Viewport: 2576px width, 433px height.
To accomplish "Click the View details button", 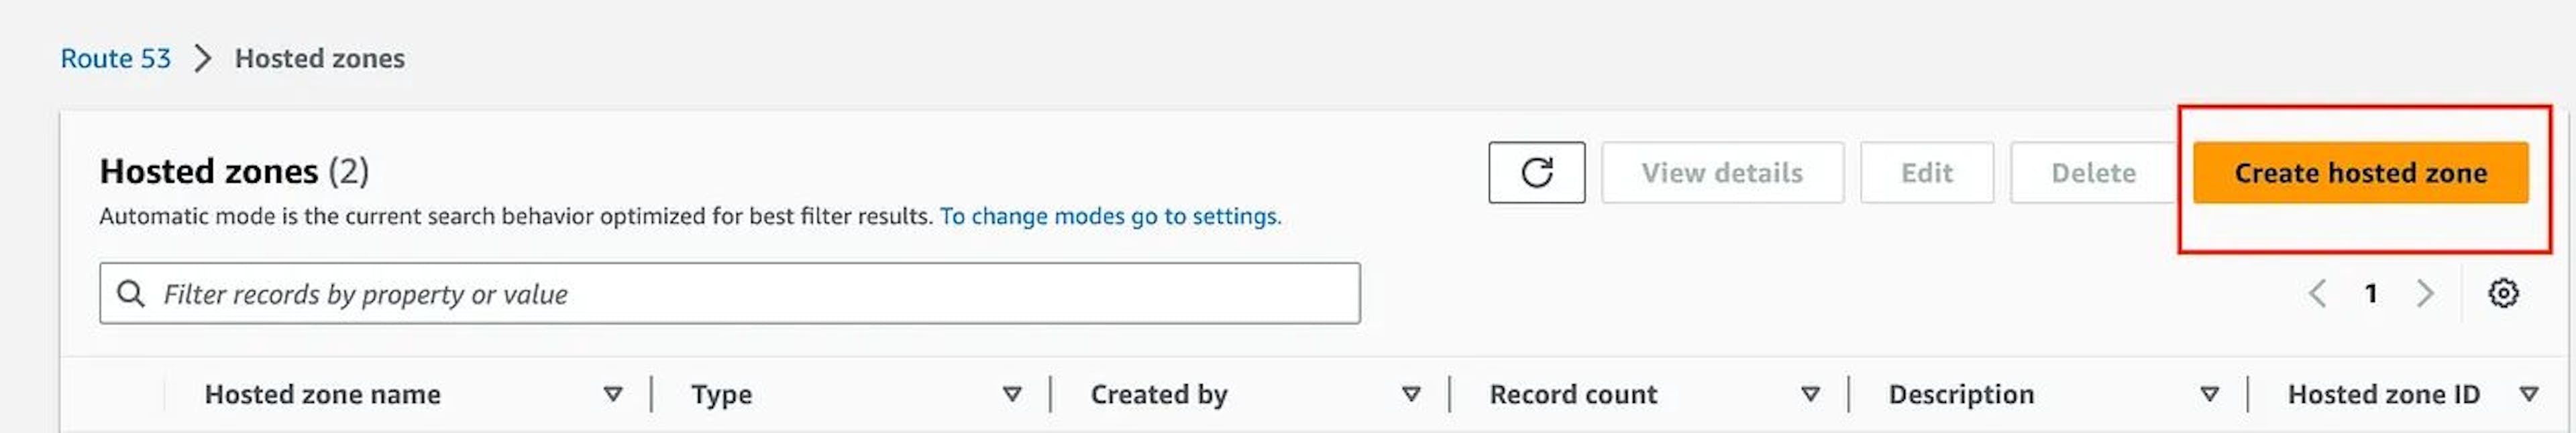I will coord(1722,171).
